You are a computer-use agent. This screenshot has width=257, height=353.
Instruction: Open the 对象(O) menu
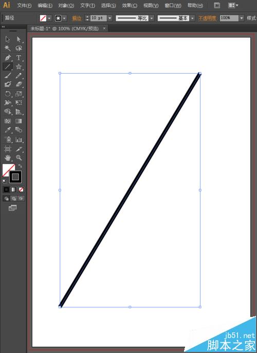(x=66, y=5)
